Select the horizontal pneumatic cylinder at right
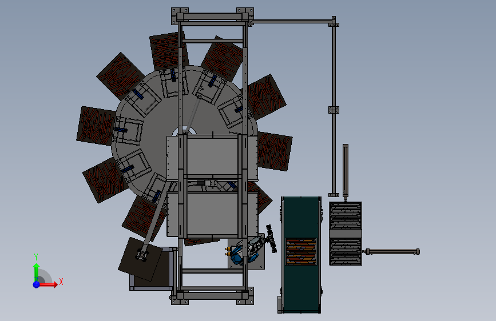Viewport: 496px width, 321px height. click(391, 252)
